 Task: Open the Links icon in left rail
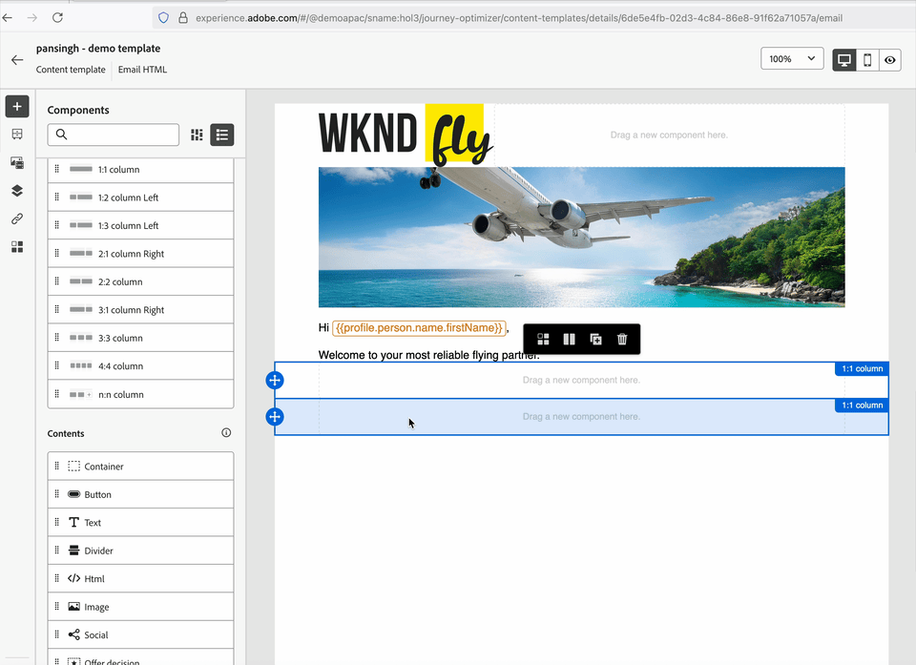coord(17,218)
